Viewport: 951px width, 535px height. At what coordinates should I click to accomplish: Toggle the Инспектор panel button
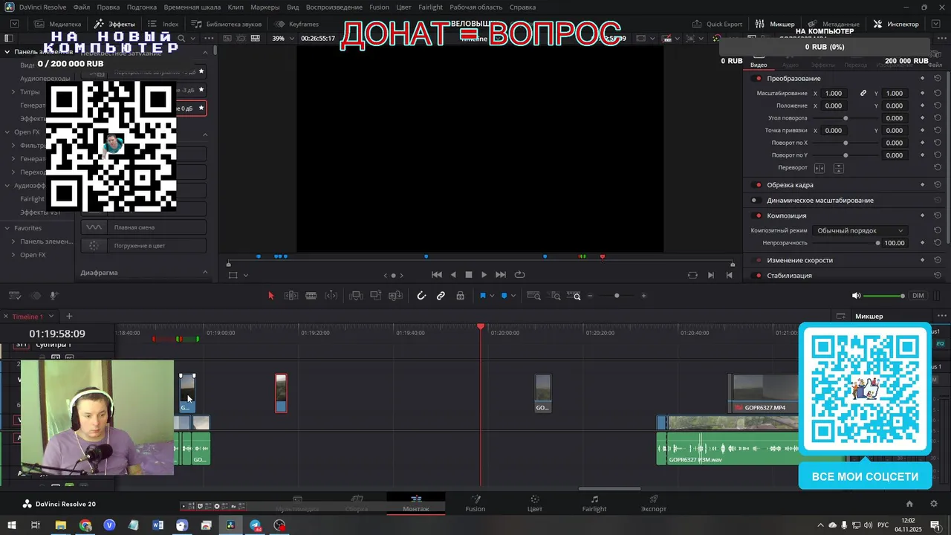pyautogui.click(x=896, y=24)
